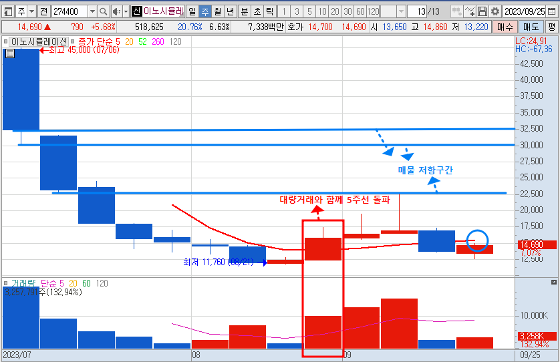
Task: Open the stock search magnifier
Action: coord(103,12)
